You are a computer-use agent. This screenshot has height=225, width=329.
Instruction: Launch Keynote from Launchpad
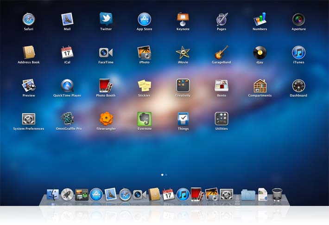pos(183,19)
